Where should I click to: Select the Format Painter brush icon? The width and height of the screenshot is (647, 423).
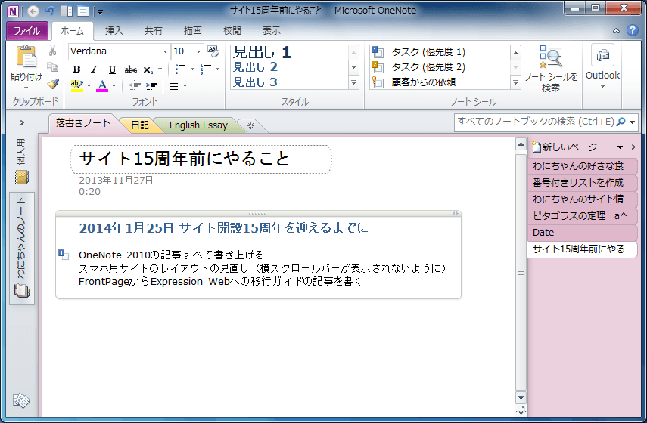coord(52,84)
